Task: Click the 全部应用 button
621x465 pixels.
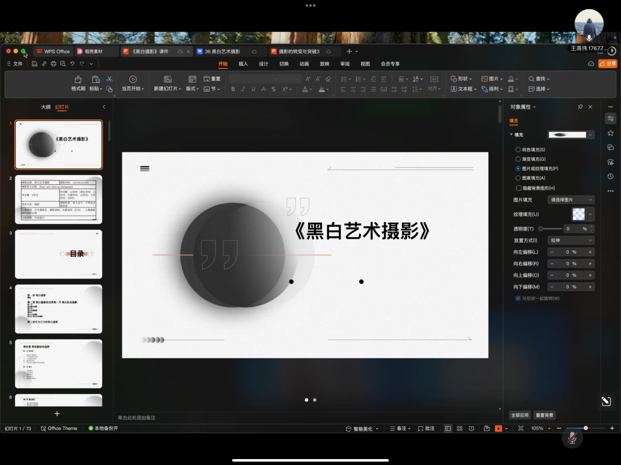Action: [520, 415]
